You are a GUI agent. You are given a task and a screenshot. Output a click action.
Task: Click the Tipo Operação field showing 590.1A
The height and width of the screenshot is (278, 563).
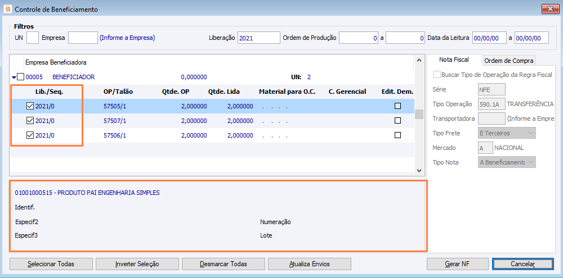[x=491, y=104]
